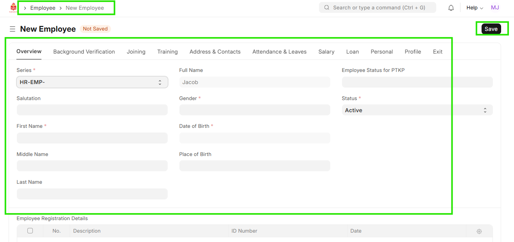Open table settings gear icon

(479, 231)
